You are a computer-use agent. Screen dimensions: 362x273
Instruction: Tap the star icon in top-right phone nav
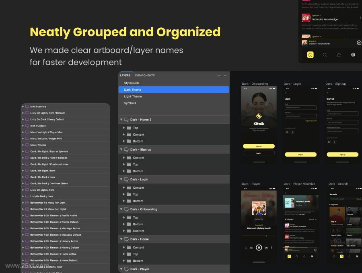pyautogui.click(x=339, y=55)
